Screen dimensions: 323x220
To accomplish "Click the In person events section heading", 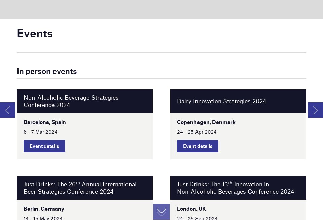I will click(x=47, y=71).
